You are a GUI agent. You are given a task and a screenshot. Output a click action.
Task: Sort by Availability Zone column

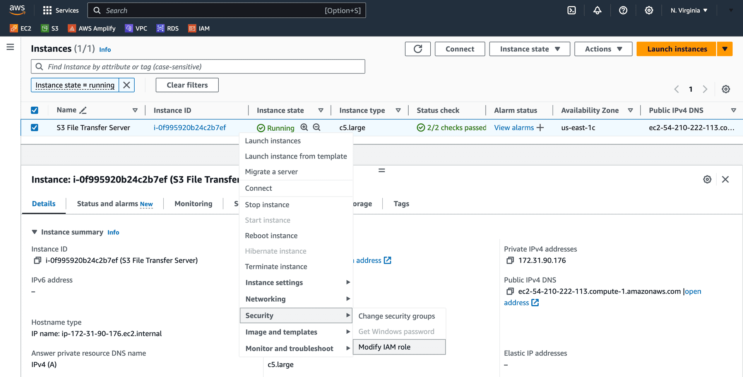[x=630, y=111]
